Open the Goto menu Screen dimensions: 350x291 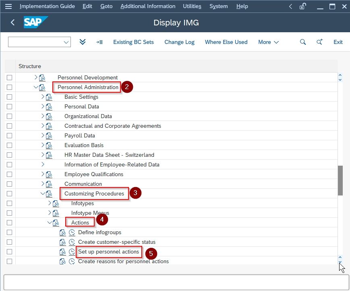[106, 6]
